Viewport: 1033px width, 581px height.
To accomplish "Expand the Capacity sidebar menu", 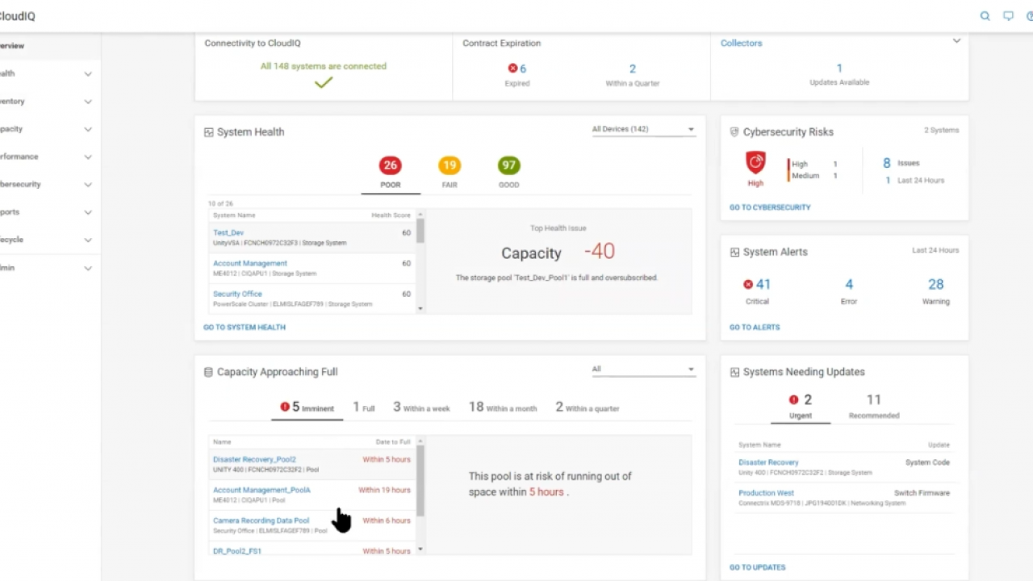I will (x=88, y=129).
